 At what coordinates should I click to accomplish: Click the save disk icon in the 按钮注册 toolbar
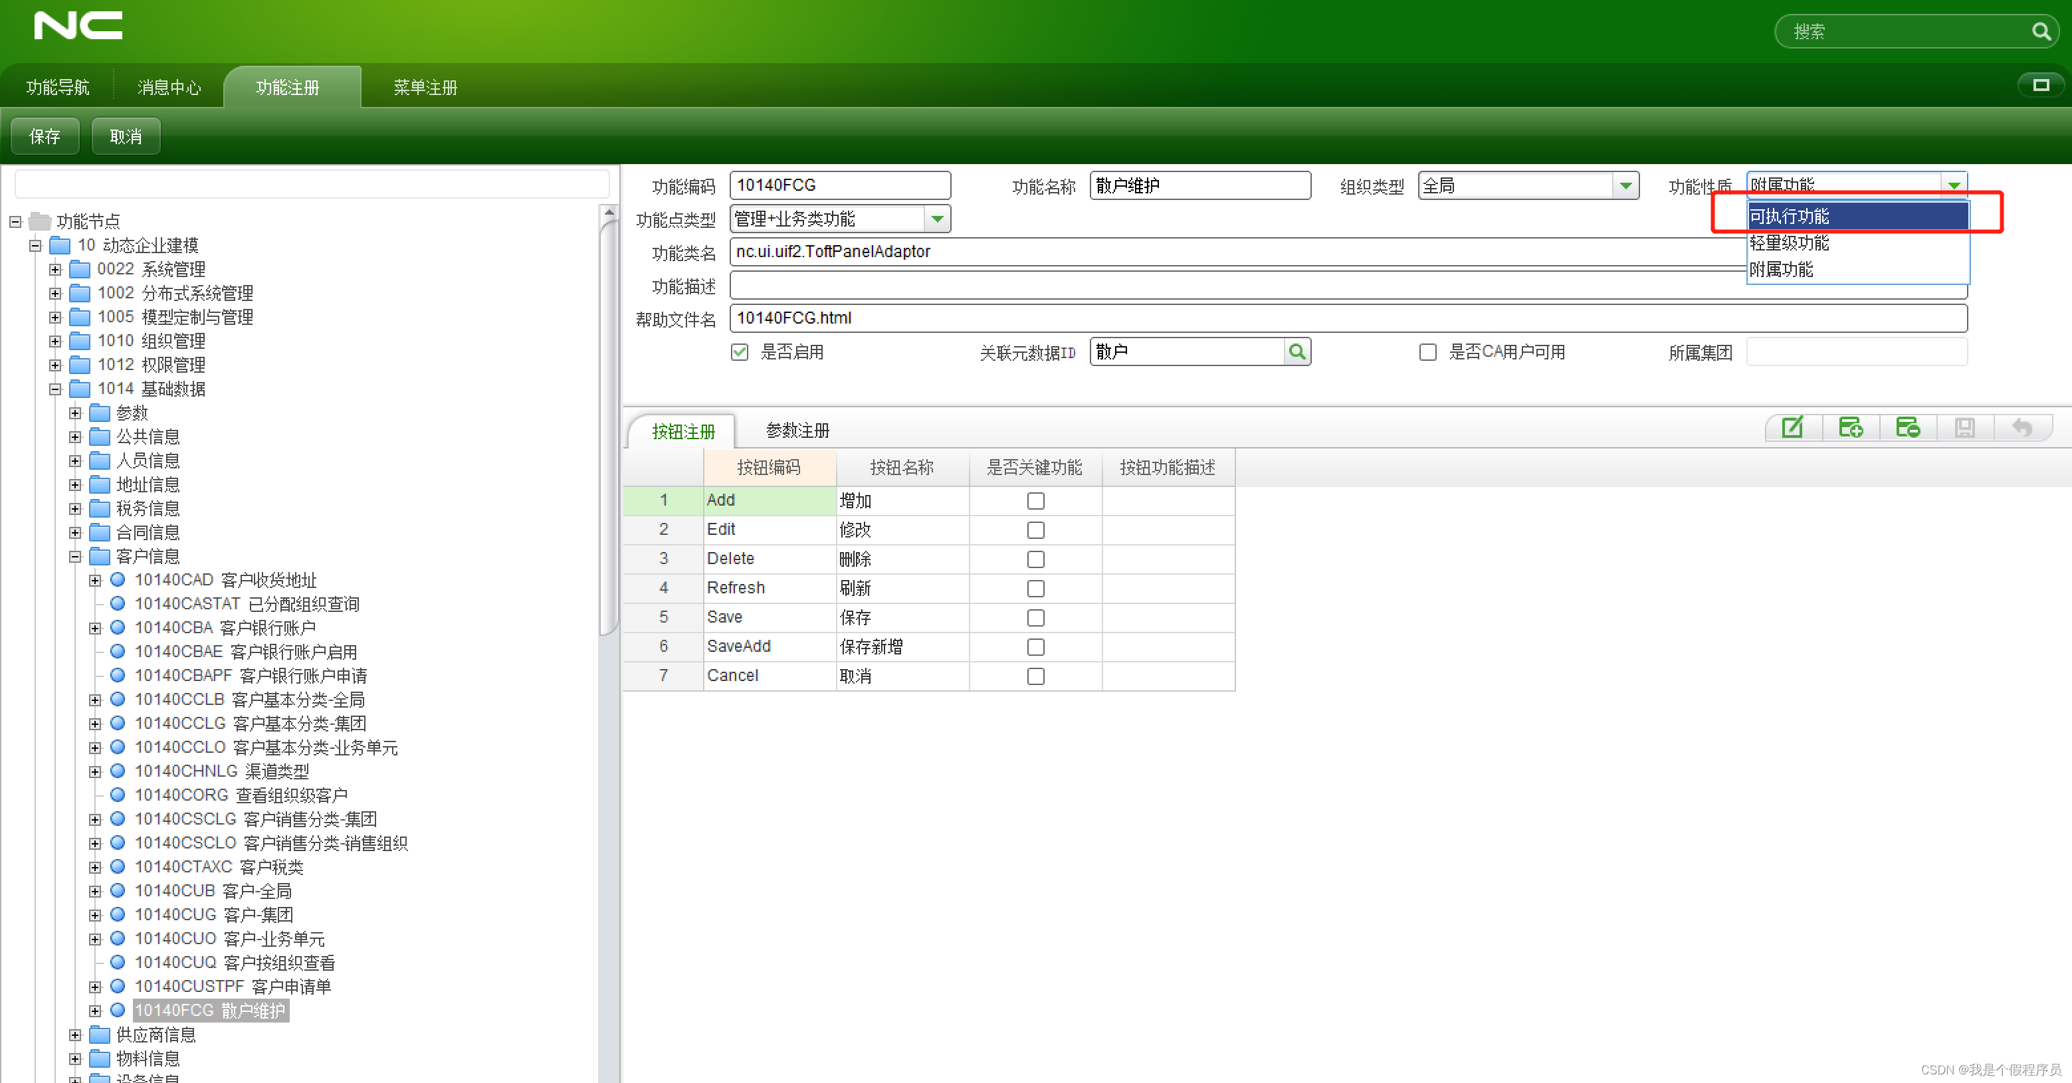[x=1965, y=428]
